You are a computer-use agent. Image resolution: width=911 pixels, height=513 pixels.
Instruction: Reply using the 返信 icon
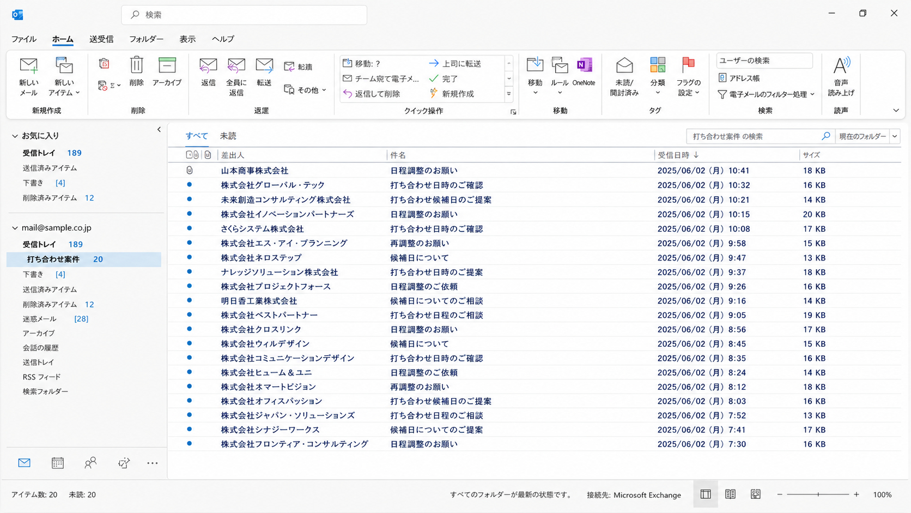pos(208,65)
